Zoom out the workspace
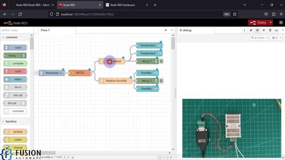Screen dimensions: 285x160 pyautogui.click(x=164, y=157)
